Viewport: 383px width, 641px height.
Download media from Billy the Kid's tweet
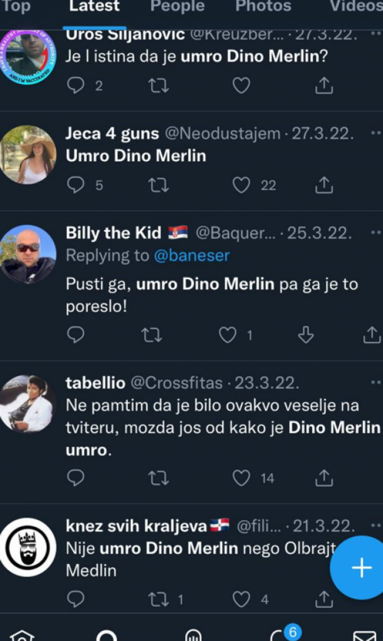306,335
